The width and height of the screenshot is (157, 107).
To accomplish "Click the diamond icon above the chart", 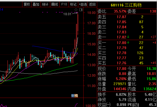I will pos(76,10).
